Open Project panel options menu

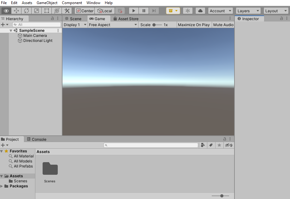click(230, 139)
